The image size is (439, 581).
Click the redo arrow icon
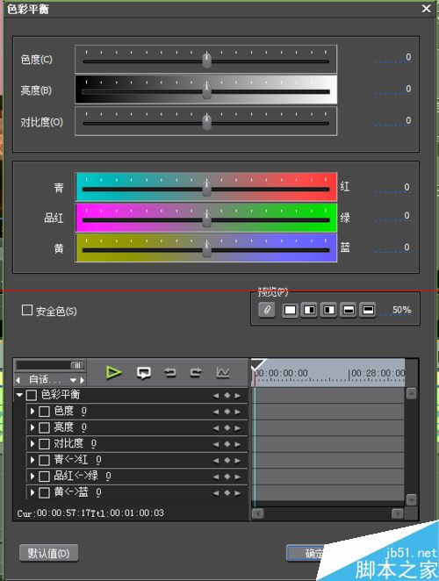tap(196, 372)
